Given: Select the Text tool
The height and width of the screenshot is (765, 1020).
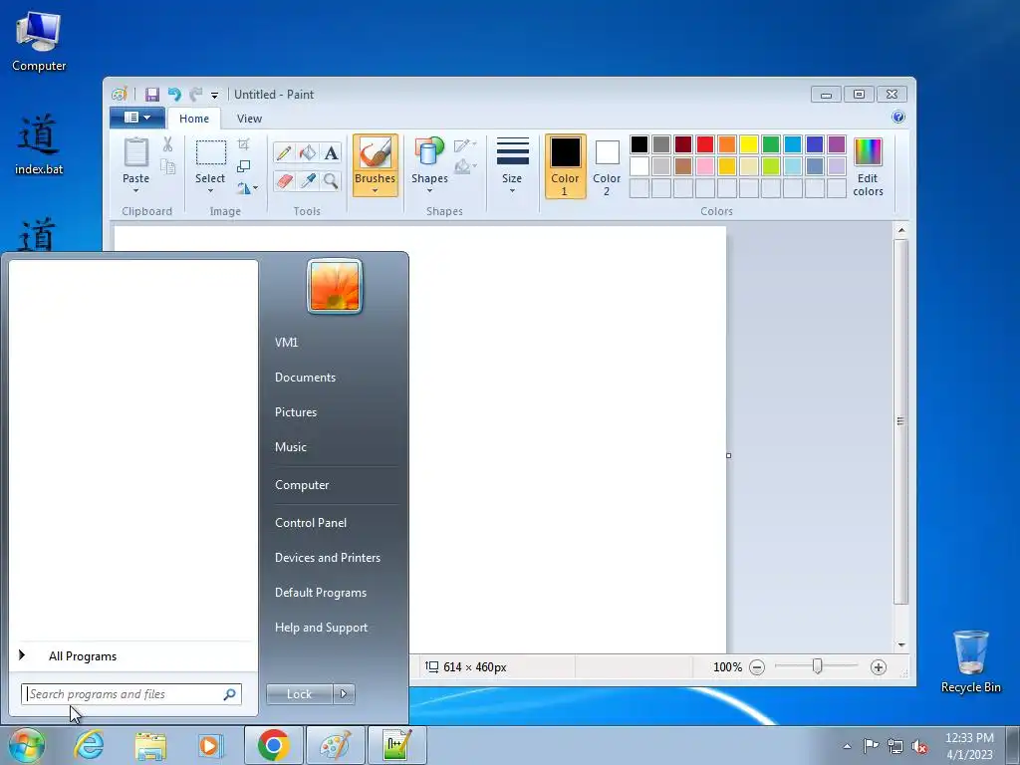Looking at the screenshot, I should (331, 152).
